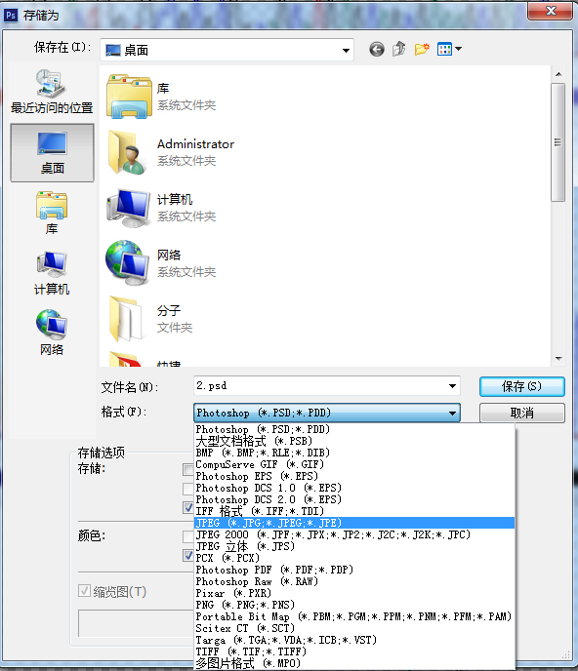
Task: Select the Administrator folder
Action: 171,152
